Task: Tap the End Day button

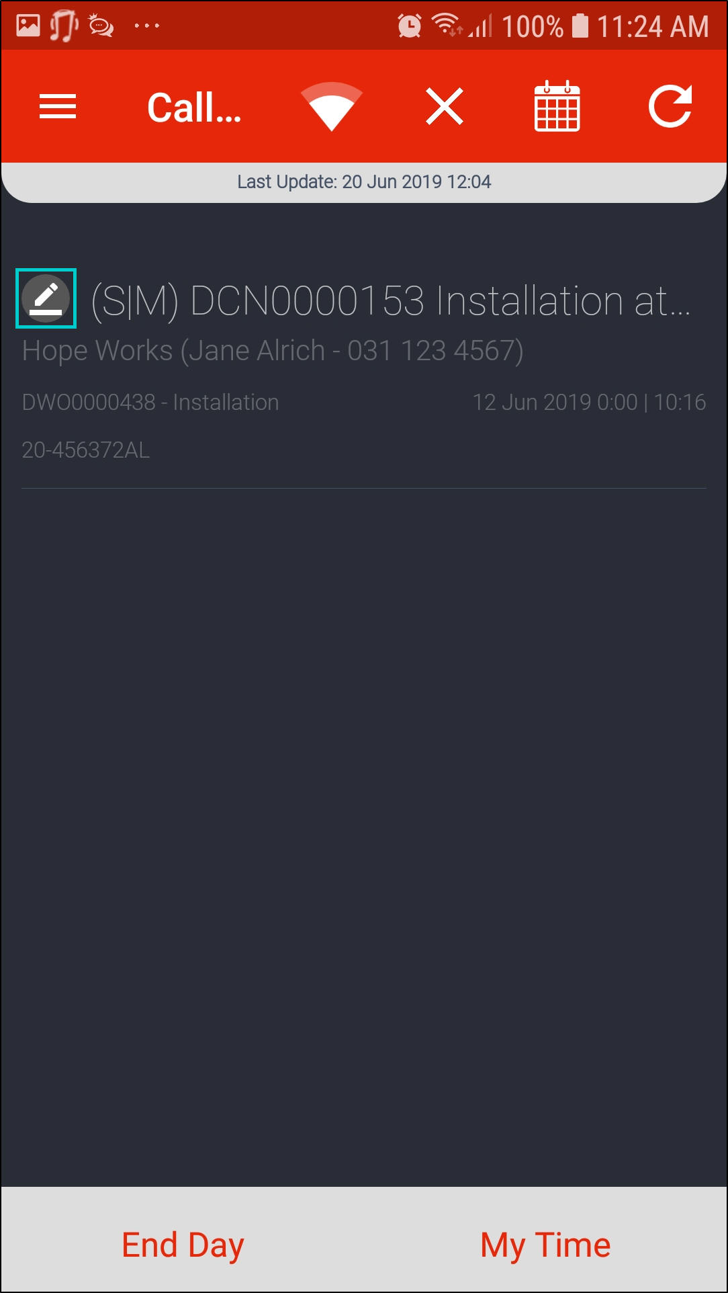Action: (x=183, y=1245)
